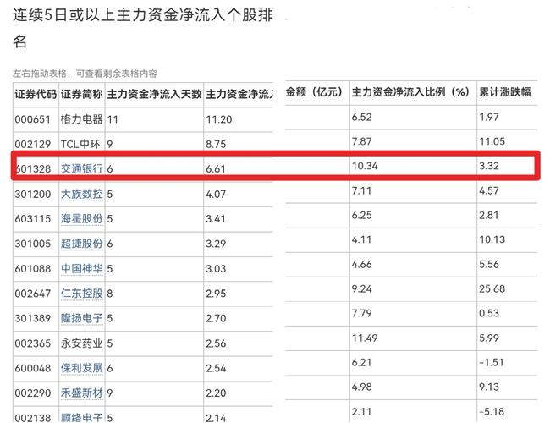Viewport: 550px width, 423px height.
Task: Select net inflow value 3.29
Action: pyautogui.click(x=216, y=244)
